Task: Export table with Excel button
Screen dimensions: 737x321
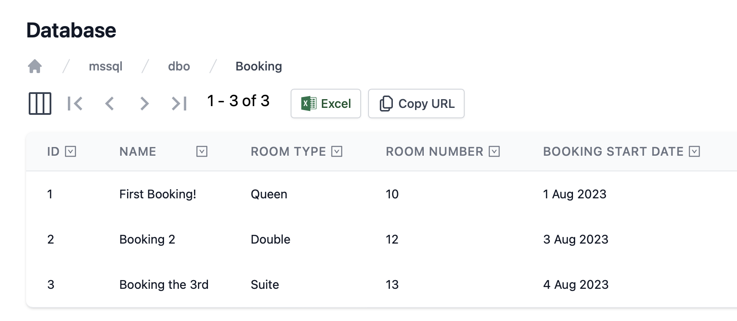Action: (x=326, y=104)
